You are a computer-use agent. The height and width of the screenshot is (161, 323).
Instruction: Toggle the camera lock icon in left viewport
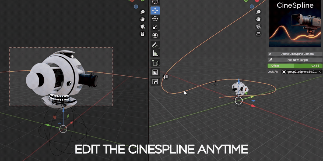click(x=142, y=34)
